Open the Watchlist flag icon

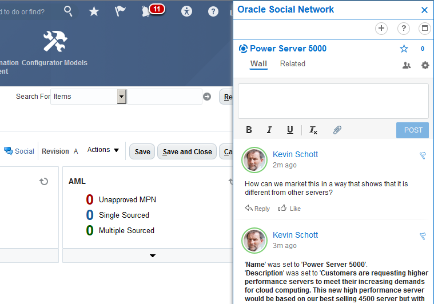pos(120,11)
